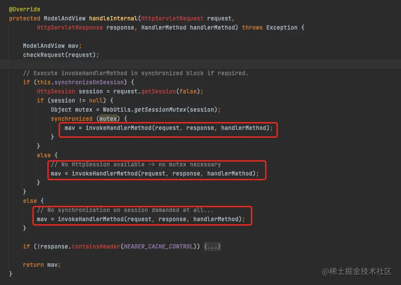Expand the collapsed {...} code block
Image resolution: width=401 pixels, height=285 pixels.
[x=212, y=246]
